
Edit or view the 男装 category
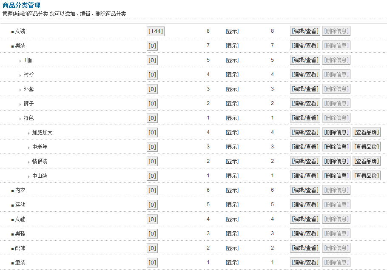(304, 45)
